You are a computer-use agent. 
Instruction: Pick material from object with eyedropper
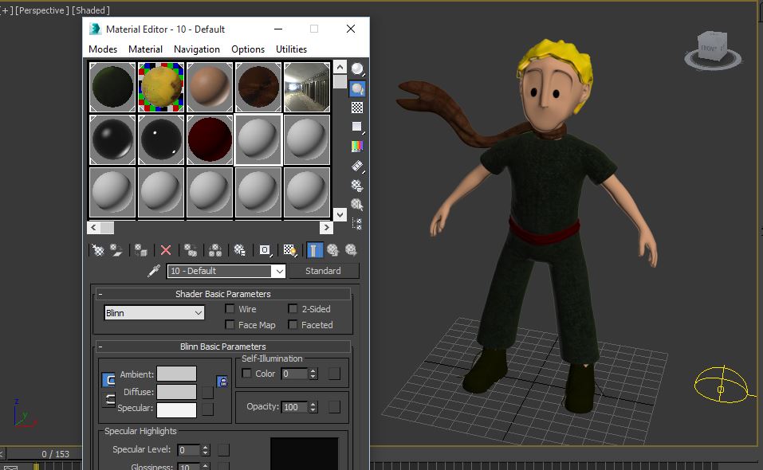[x=154, y=271]
